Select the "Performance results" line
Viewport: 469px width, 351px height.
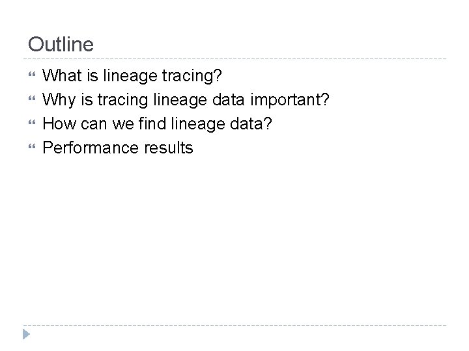[118, 148]
